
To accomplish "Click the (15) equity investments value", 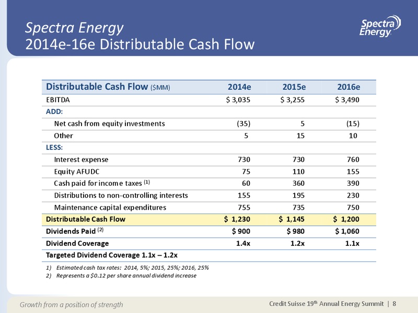I will point(353,124).
